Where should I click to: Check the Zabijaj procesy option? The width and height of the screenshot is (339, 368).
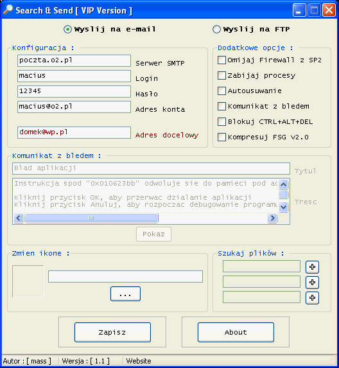tap(222, 76)
